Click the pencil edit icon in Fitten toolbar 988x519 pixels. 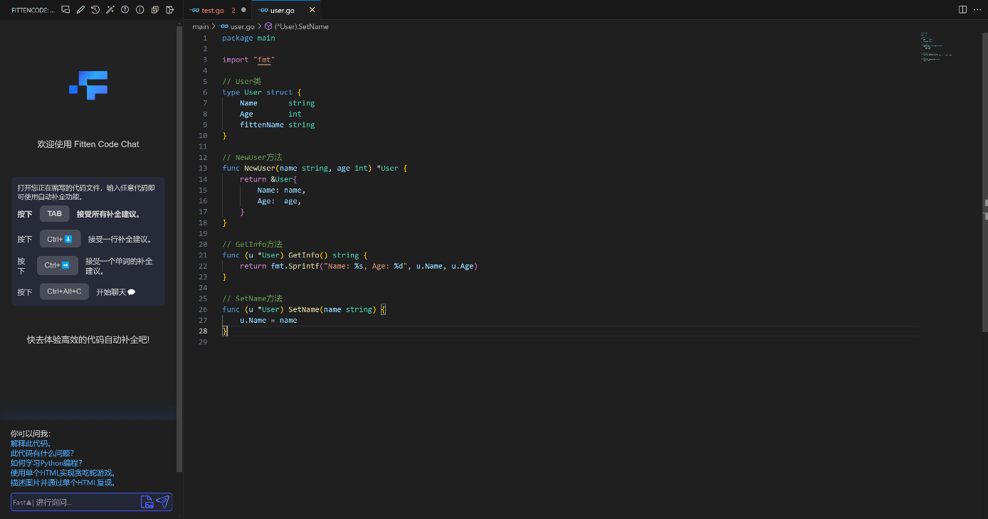point(80,10)
